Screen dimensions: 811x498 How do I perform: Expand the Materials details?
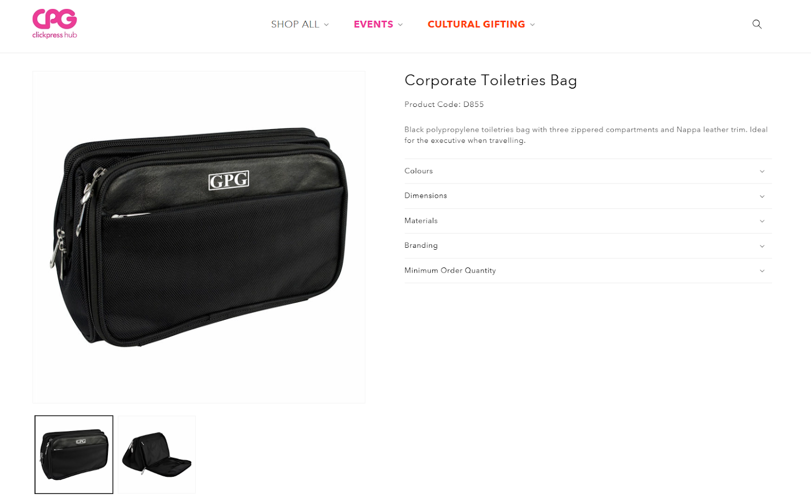click(588, 221)
